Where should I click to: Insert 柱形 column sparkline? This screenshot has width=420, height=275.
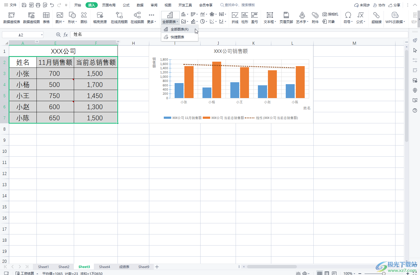[245, 18]
